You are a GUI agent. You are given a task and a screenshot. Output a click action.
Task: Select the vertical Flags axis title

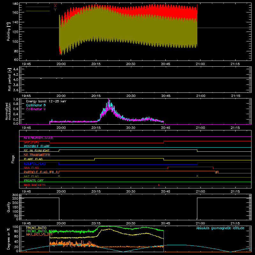coord(13,159)
